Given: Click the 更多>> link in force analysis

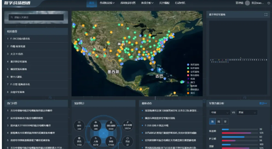Looking at the screenshot, I should [263, 103].
